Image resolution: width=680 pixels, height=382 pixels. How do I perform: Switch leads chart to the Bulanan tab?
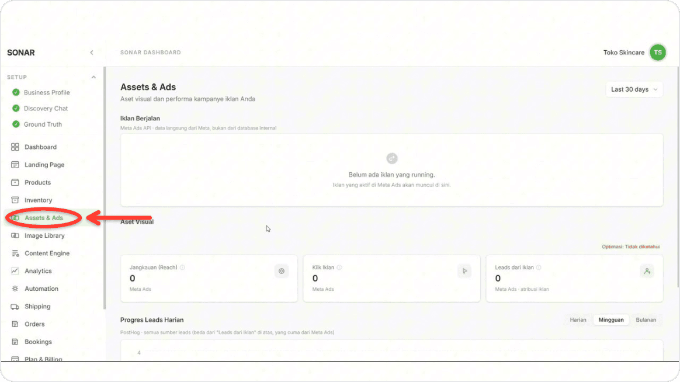[x=646, y=320]
